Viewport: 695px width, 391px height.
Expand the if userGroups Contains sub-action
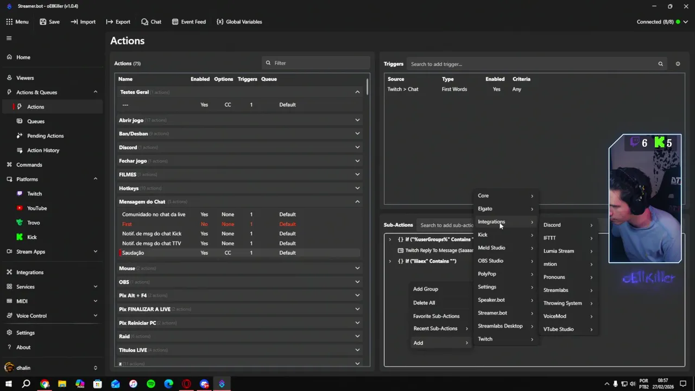click(389, 239)
